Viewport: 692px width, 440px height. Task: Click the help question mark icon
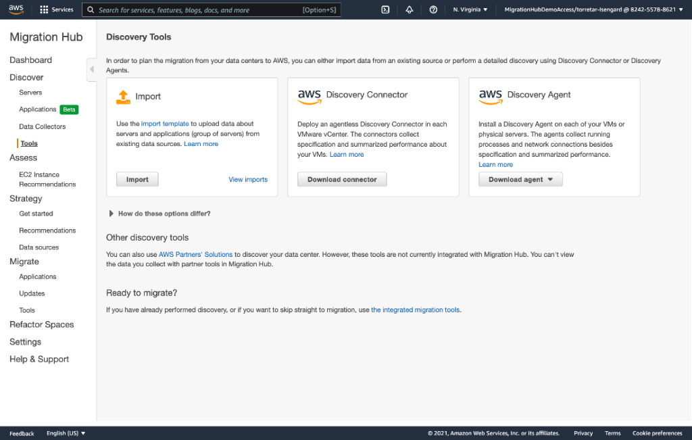(434, 9)
